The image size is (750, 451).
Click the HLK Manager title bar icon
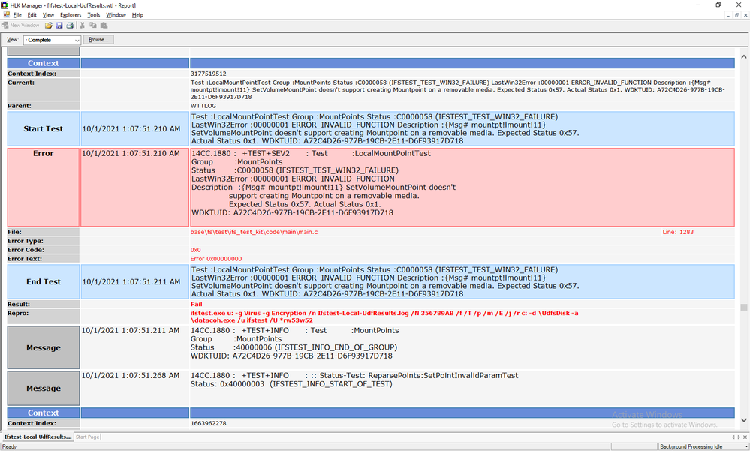click(5, 5)
